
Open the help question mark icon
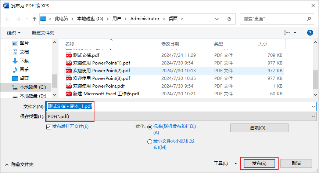pyautogui.click(x=310, y=33)
